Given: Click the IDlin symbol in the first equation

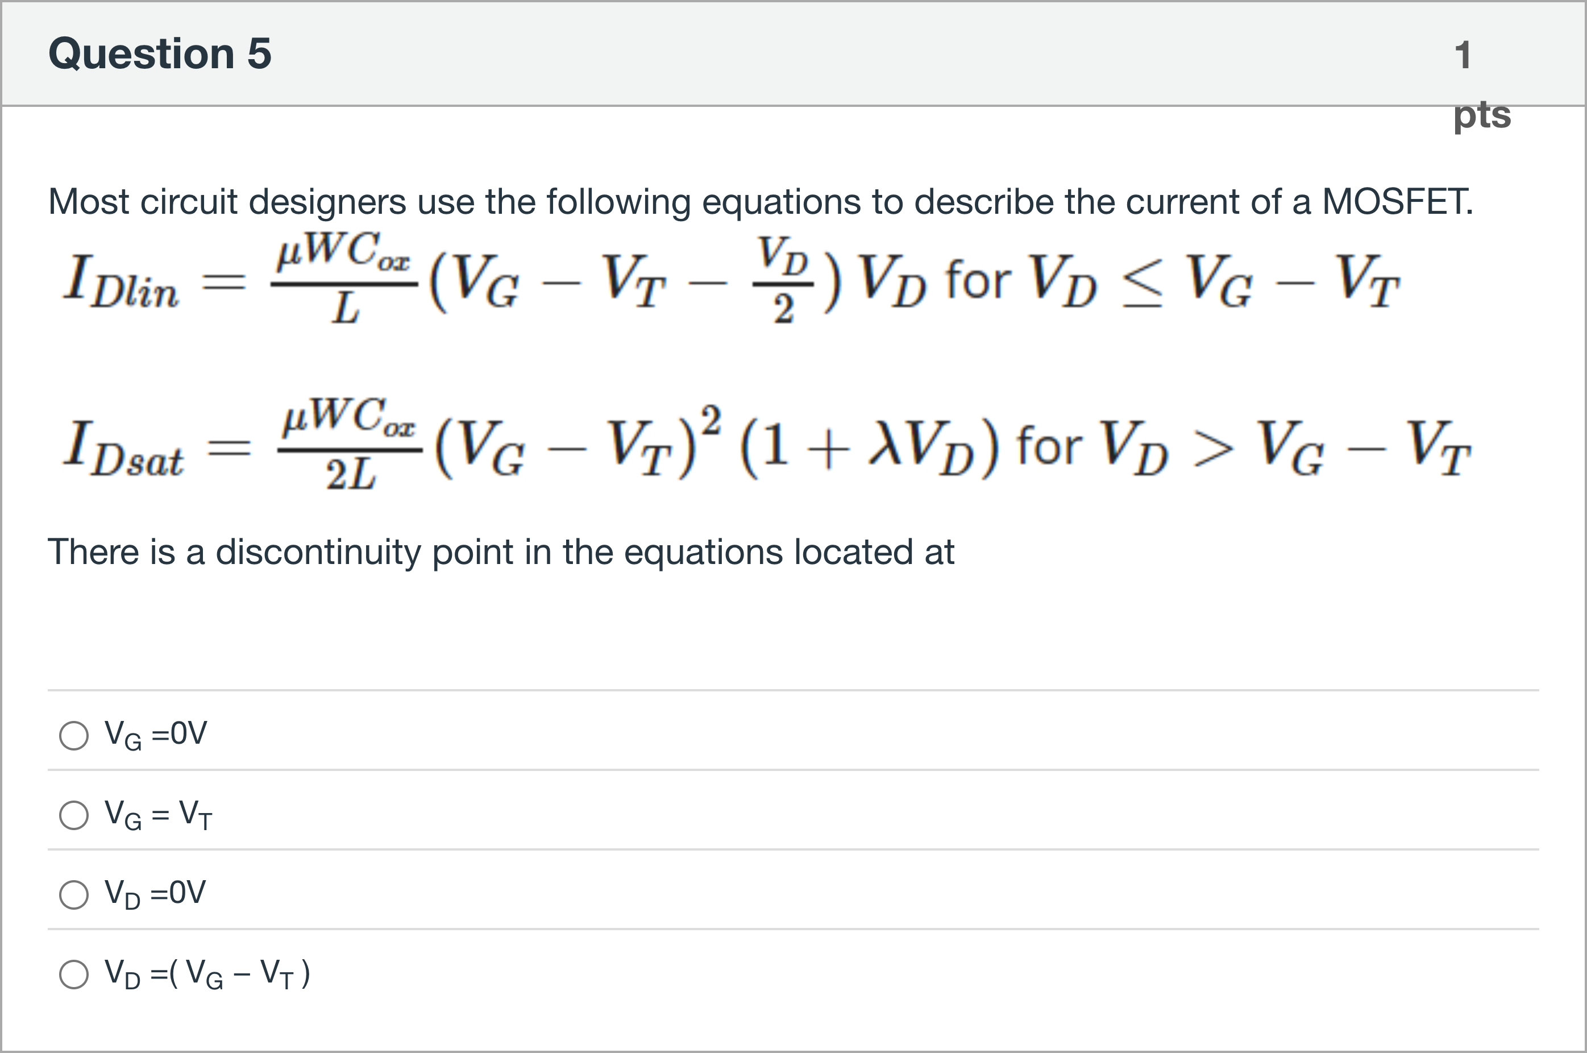Looking at the screenshot, I should click(122, 282).
